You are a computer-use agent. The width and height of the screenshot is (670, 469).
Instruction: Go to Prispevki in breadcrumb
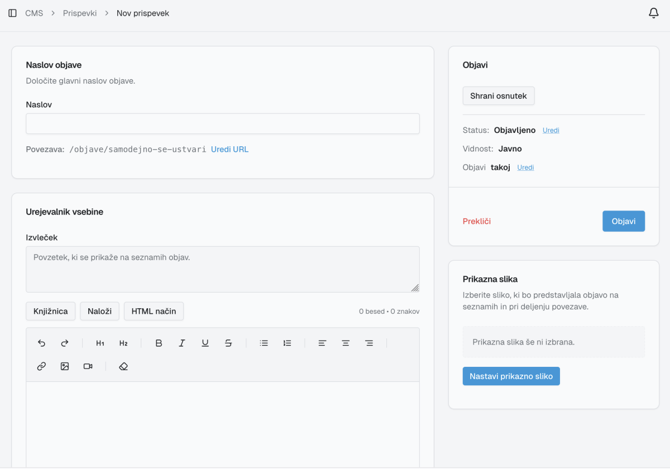click(80, 13)
